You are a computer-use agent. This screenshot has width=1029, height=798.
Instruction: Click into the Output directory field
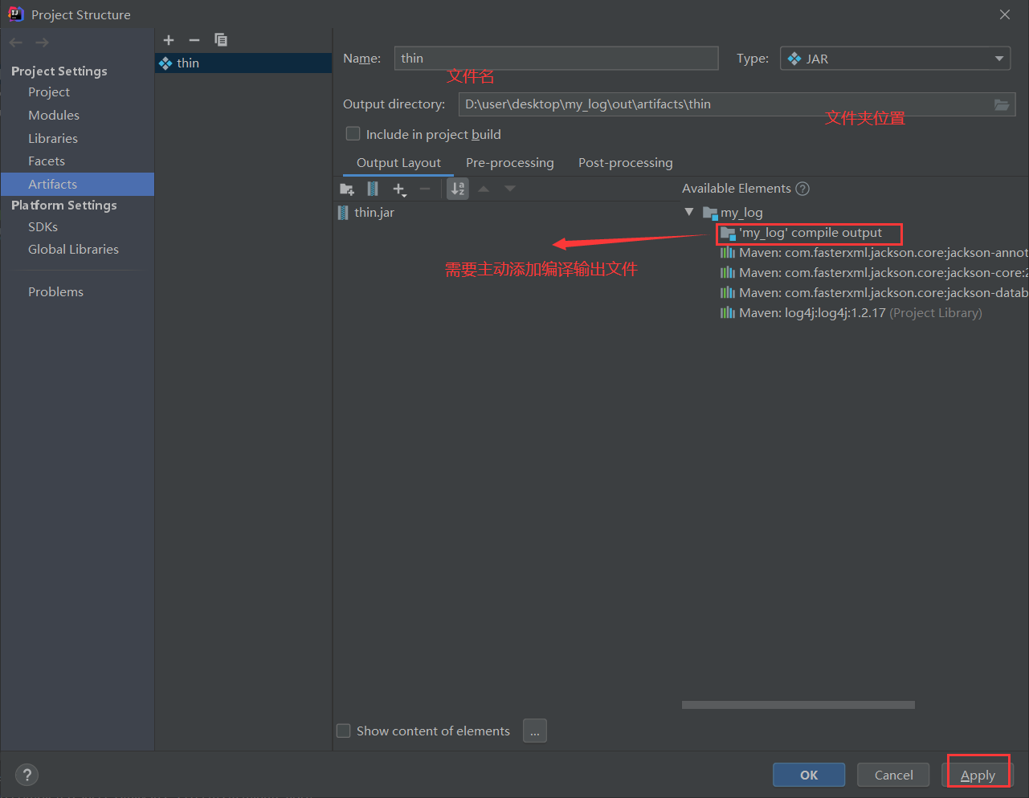tap(725, 104)
